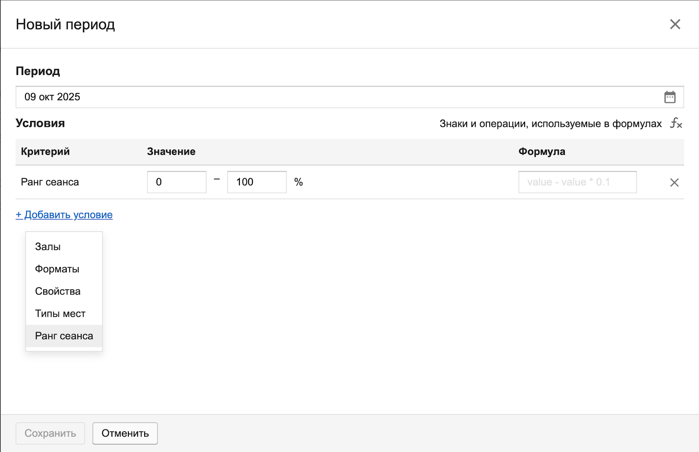Pick Свойства from the condition list
The image size is (699, 452).
[58, 292]
